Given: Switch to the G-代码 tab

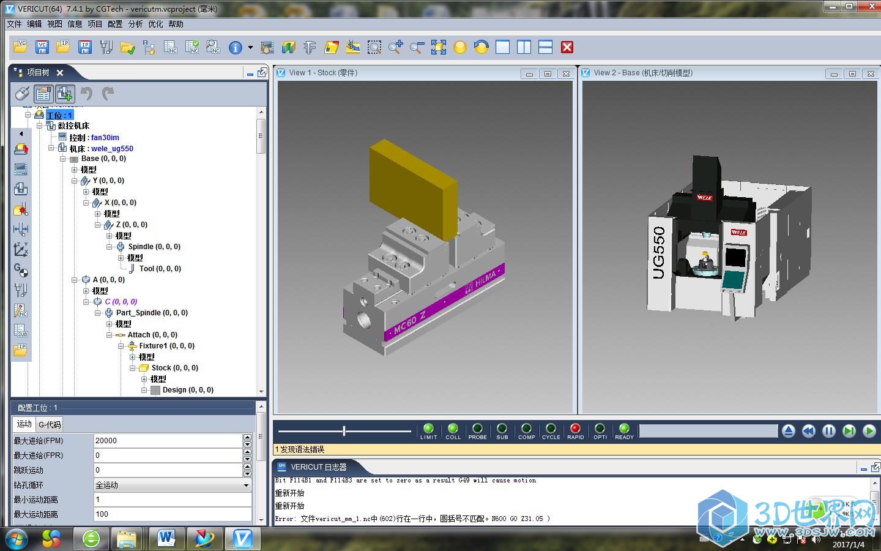Looking at the screenshot, I should click(50, 424).
